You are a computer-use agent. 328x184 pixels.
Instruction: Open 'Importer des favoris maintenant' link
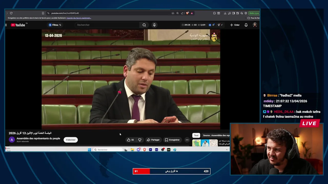pyautogui.click(x=79, y=18)
